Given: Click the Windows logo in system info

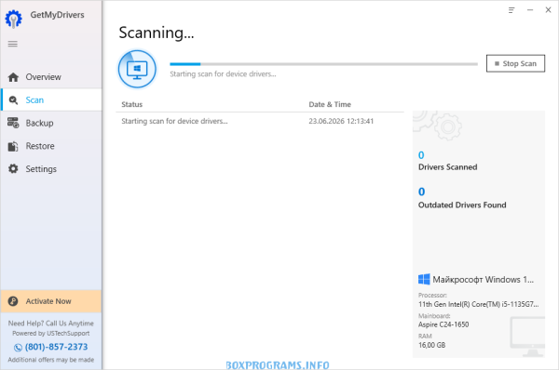Looking at the screenshot, I should pyautogui.click(x=424, y=279).
